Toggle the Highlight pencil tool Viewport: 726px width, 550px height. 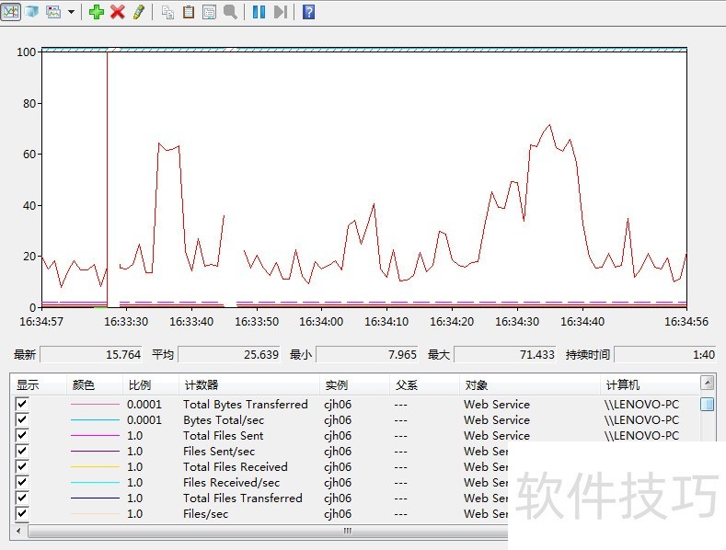138,12
